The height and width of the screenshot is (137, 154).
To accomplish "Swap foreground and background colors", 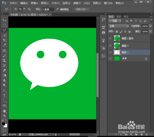I will click(x=6, y=120).
